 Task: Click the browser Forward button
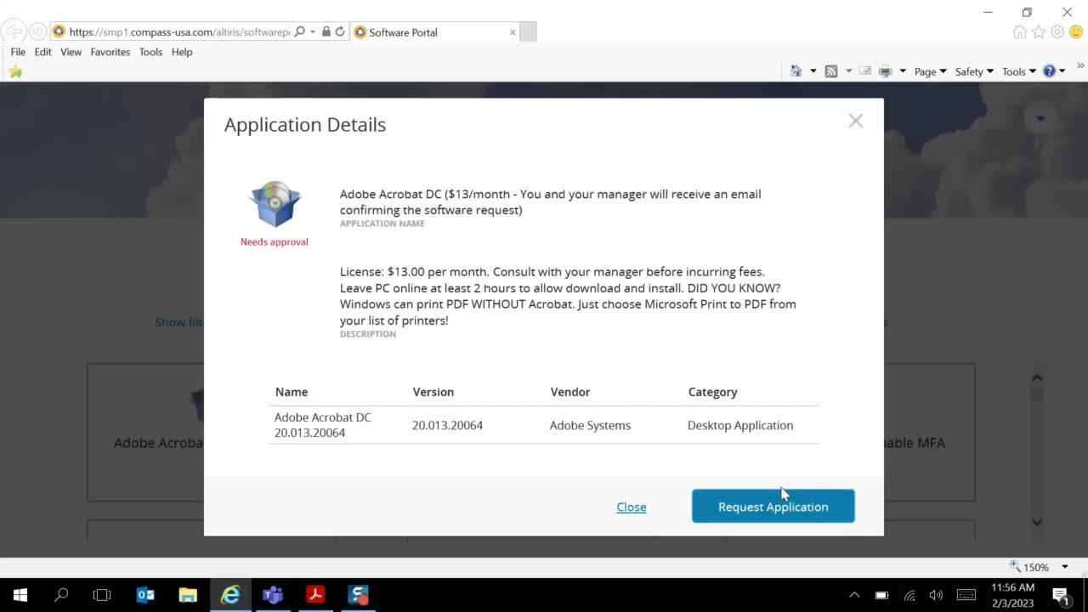point(38,32)
